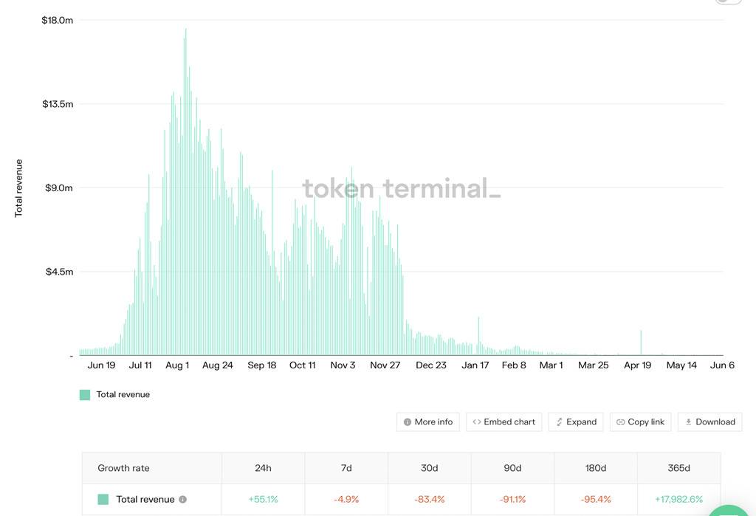756x516 pixels.
Task: Click the Jan 17 revenue spike bar
Action: point(478,336)
